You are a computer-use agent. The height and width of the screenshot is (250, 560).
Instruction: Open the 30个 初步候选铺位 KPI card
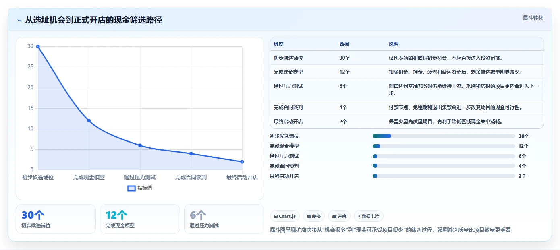(56, 219)
